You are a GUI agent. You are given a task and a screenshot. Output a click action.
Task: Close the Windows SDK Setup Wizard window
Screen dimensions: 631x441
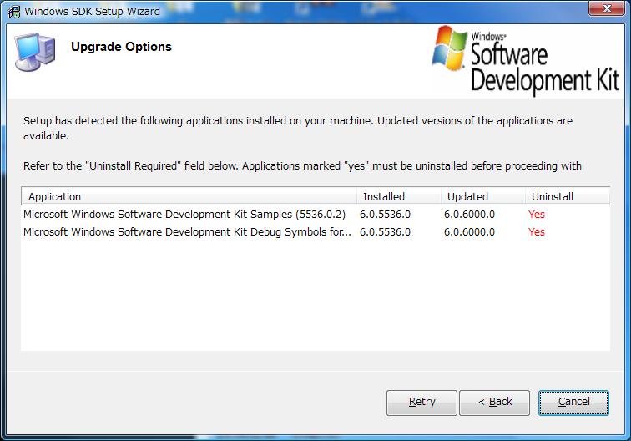pos(612,9)
